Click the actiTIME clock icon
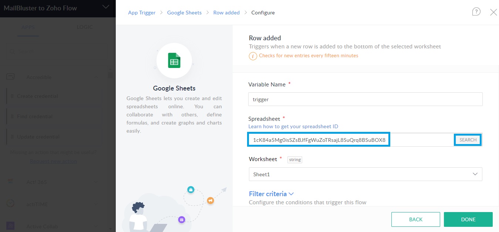This screenshot has height=232, width=499. (x=10, y=204)
